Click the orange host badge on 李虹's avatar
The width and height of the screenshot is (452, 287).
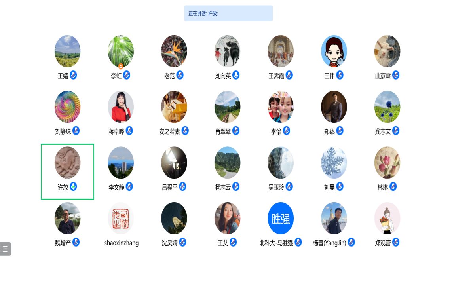pos(121,67)
